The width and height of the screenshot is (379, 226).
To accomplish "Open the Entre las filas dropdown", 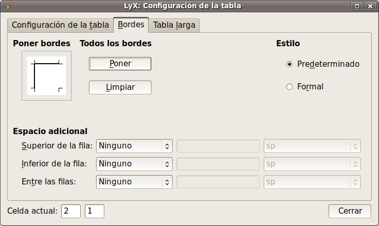I will pyautogui.click(x=134, y=182).
